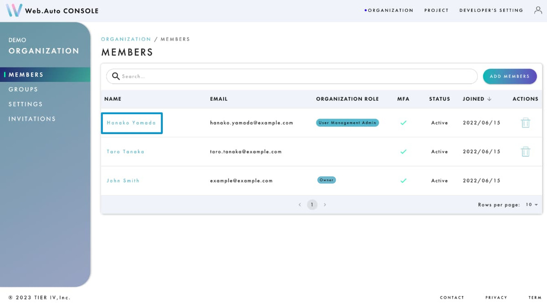Click Active status for Taro Tanaka

click(x=439, y=152)
